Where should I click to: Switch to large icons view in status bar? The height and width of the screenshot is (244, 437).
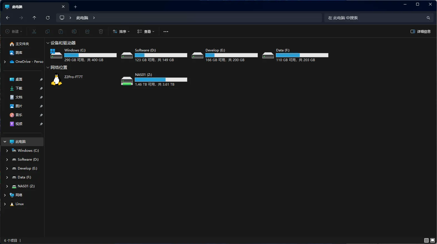[x=433, y=240]
